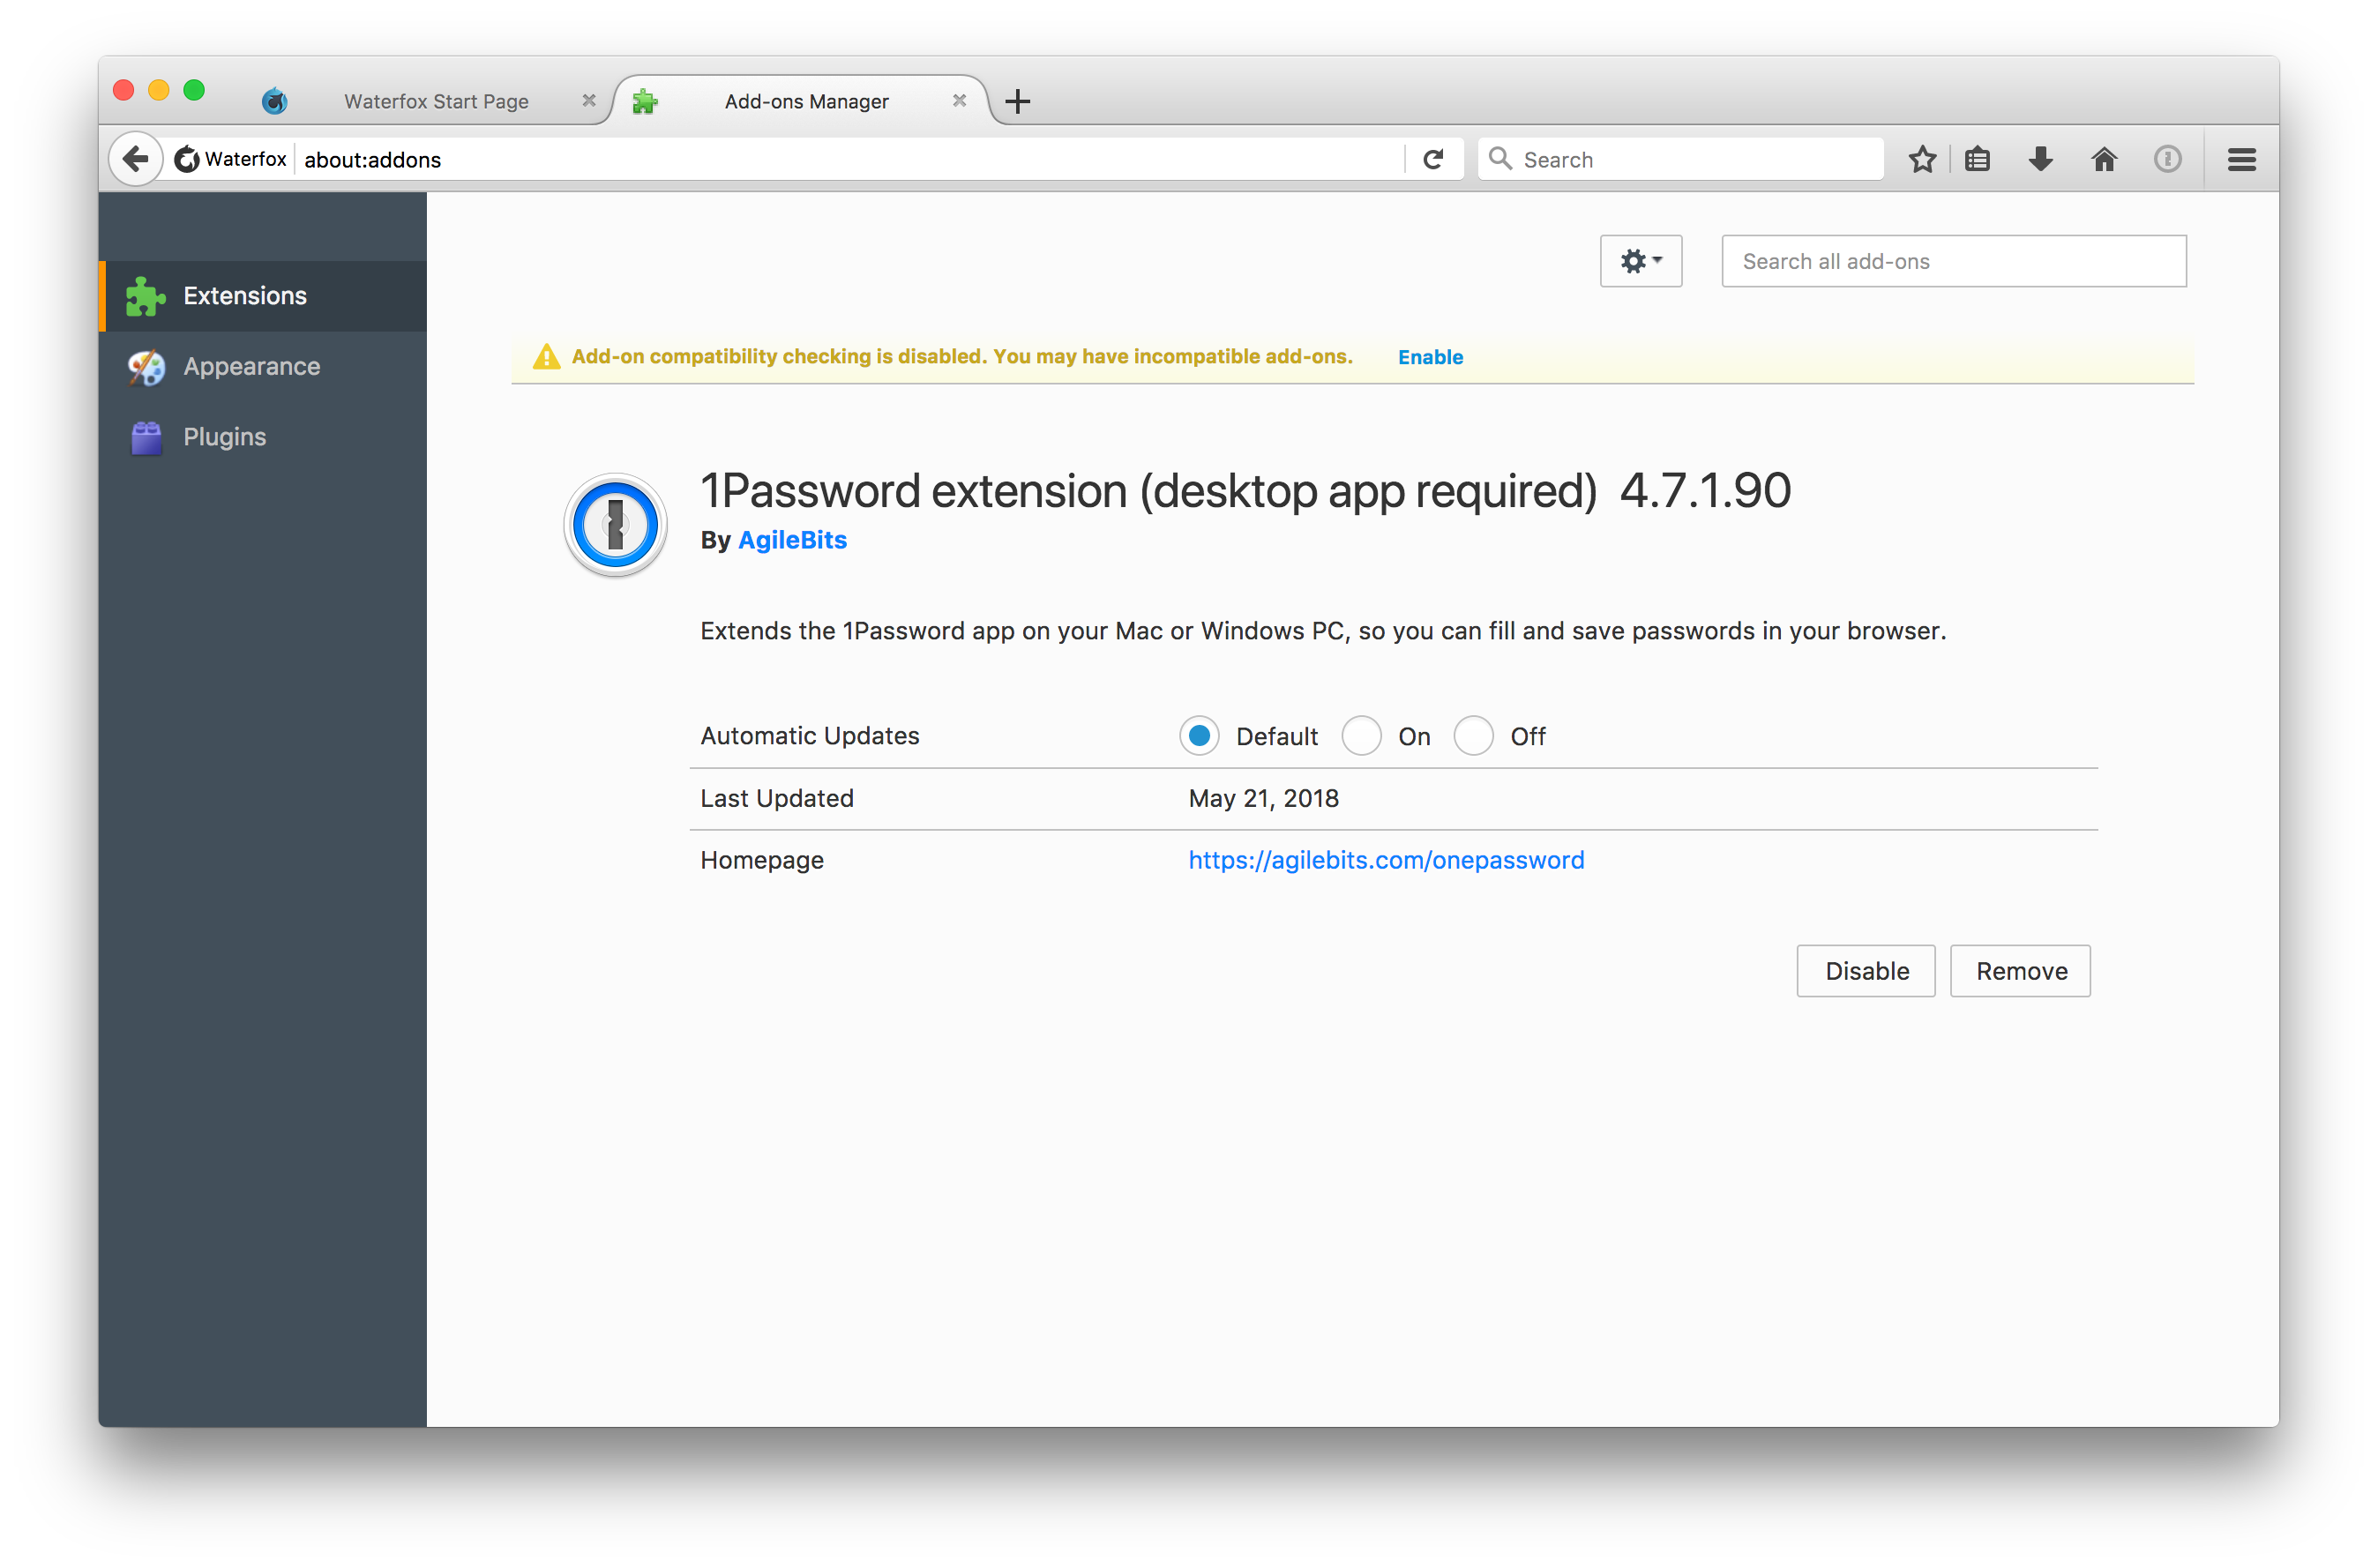
Task: Open the tools gear dropdown menu
Action: coord(1640,261)
